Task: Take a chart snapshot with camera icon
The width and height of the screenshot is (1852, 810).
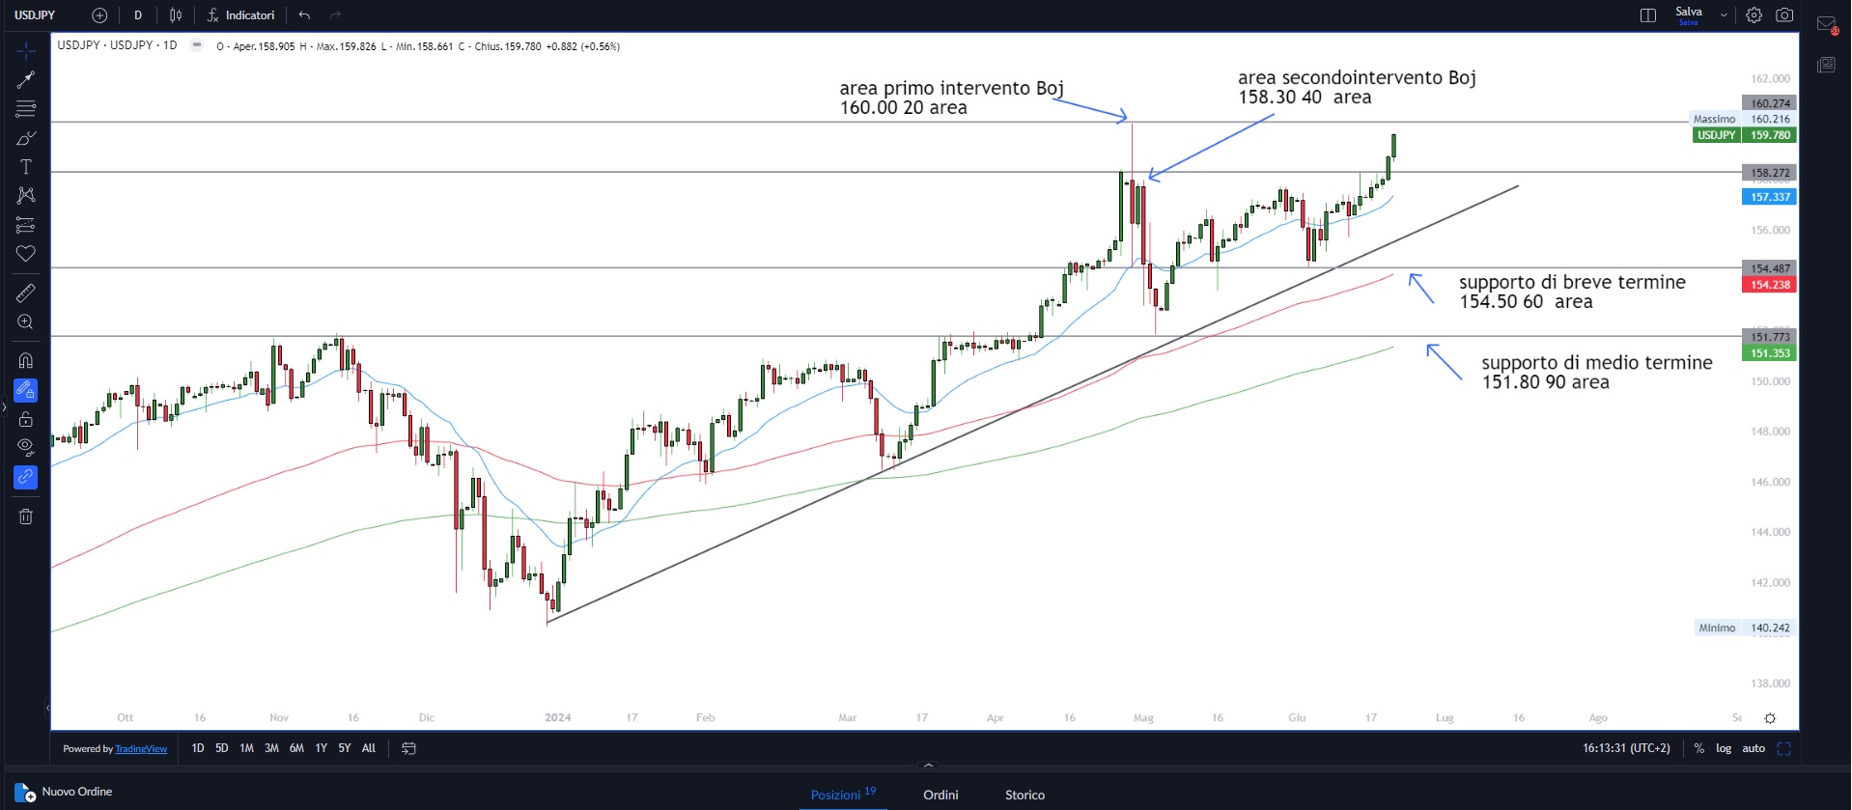Action: 1784,15
